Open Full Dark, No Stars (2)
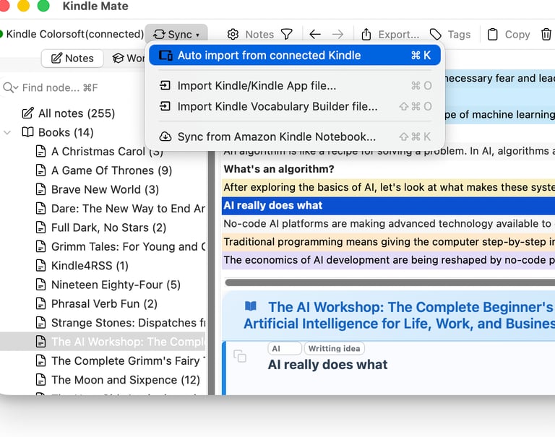 coord(108,228)
